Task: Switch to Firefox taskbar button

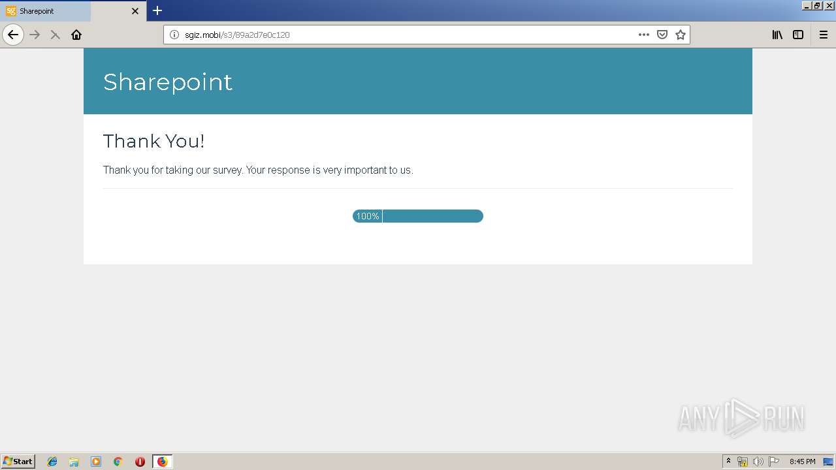Action: [x=163, y=462]
